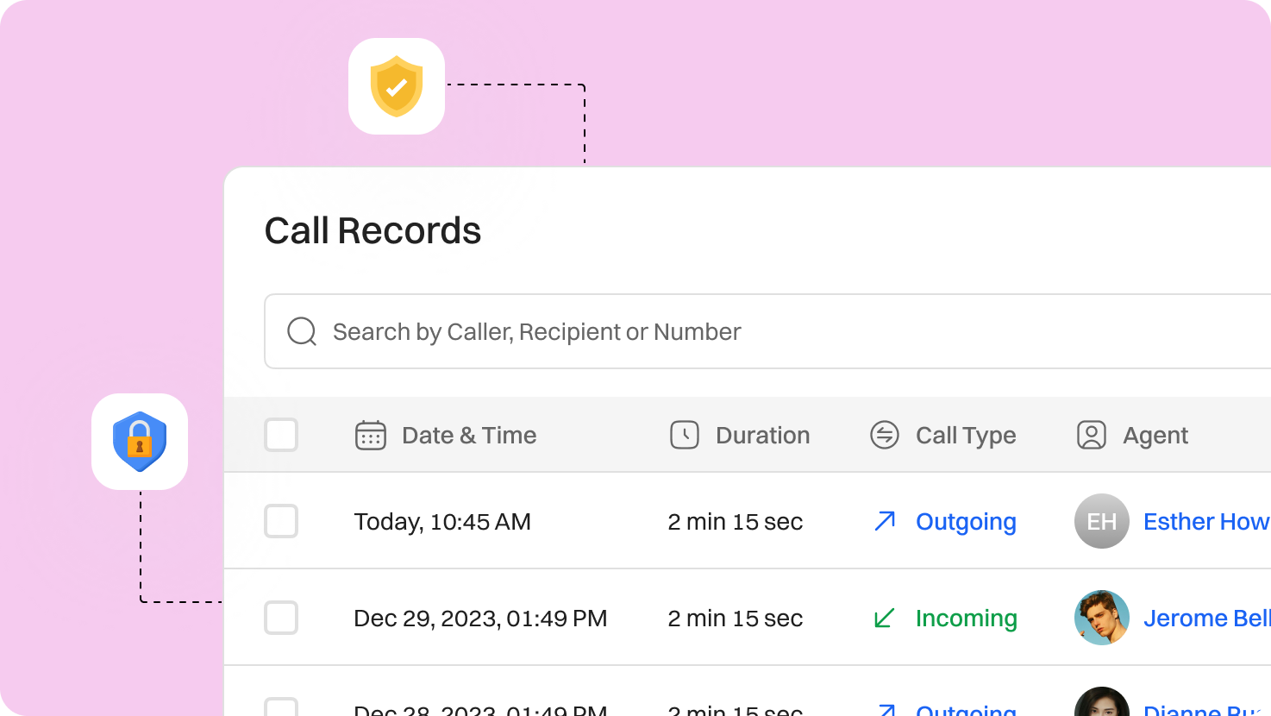Click the arrows icon beside Call Type

click(884, 436)
